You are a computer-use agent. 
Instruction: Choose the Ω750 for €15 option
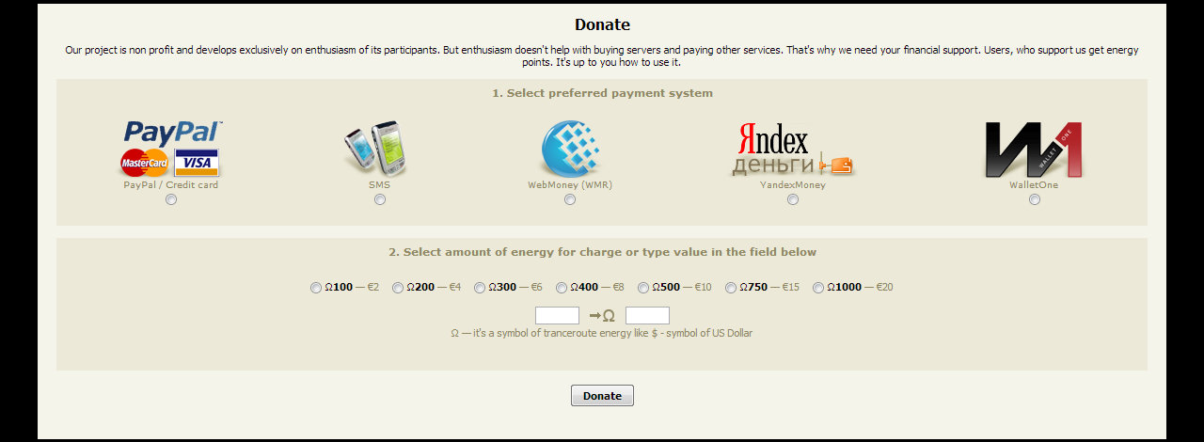click(x=731, y=288)
